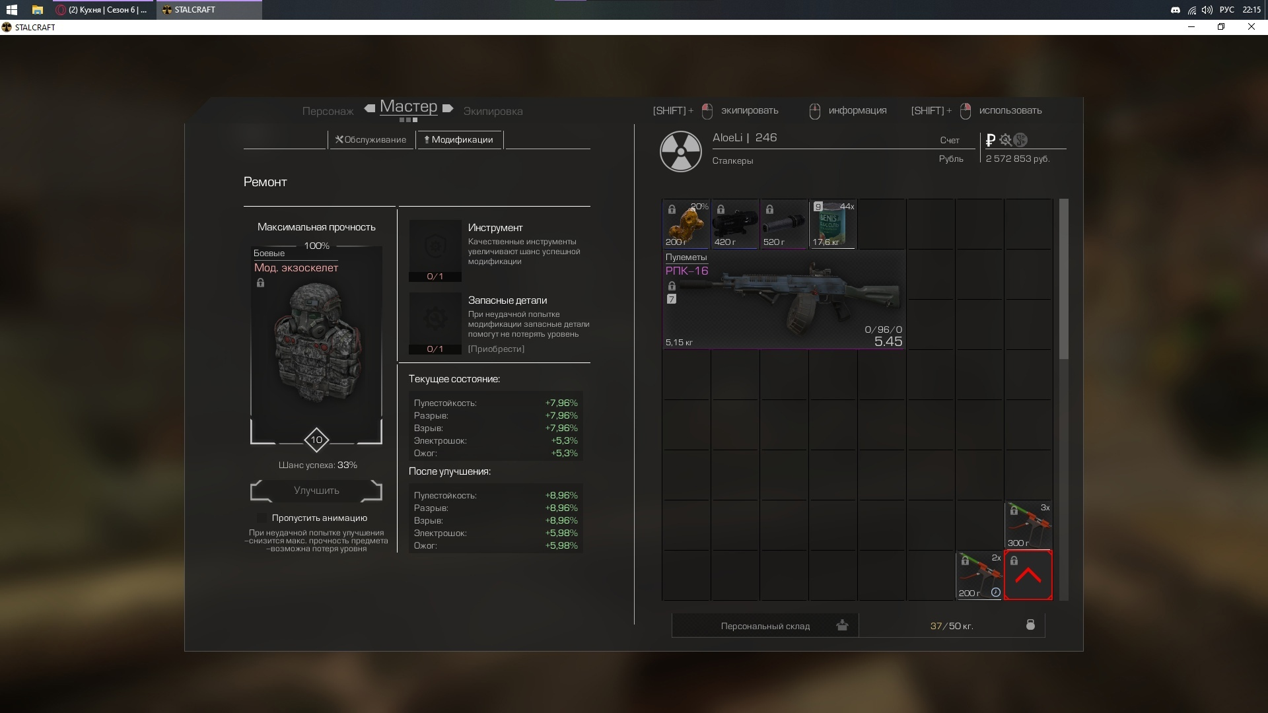Enable Пропустить анимацию checkbox
Viewport: 1268px width, 713px height.
[262, 518]
